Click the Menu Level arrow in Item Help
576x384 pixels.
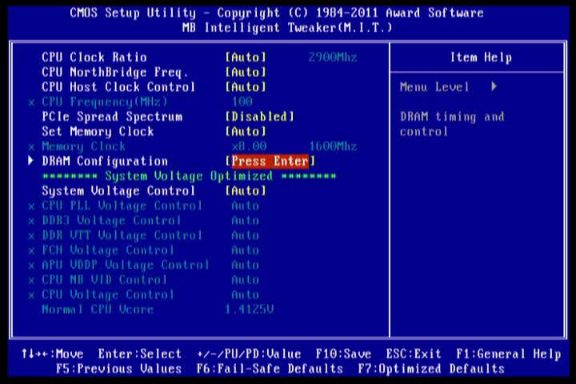click(x=494, y=86)
